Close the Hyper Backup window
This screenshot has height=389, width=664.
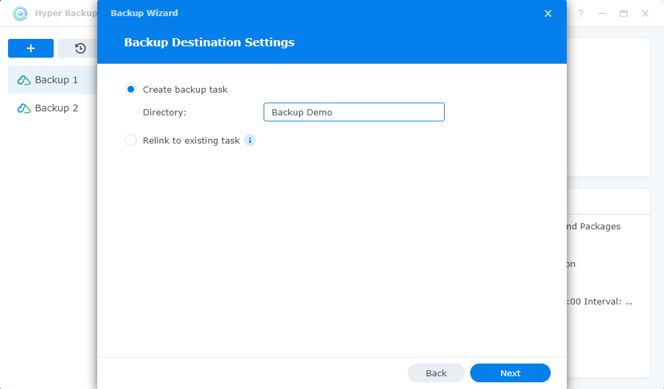pos(645,13)
